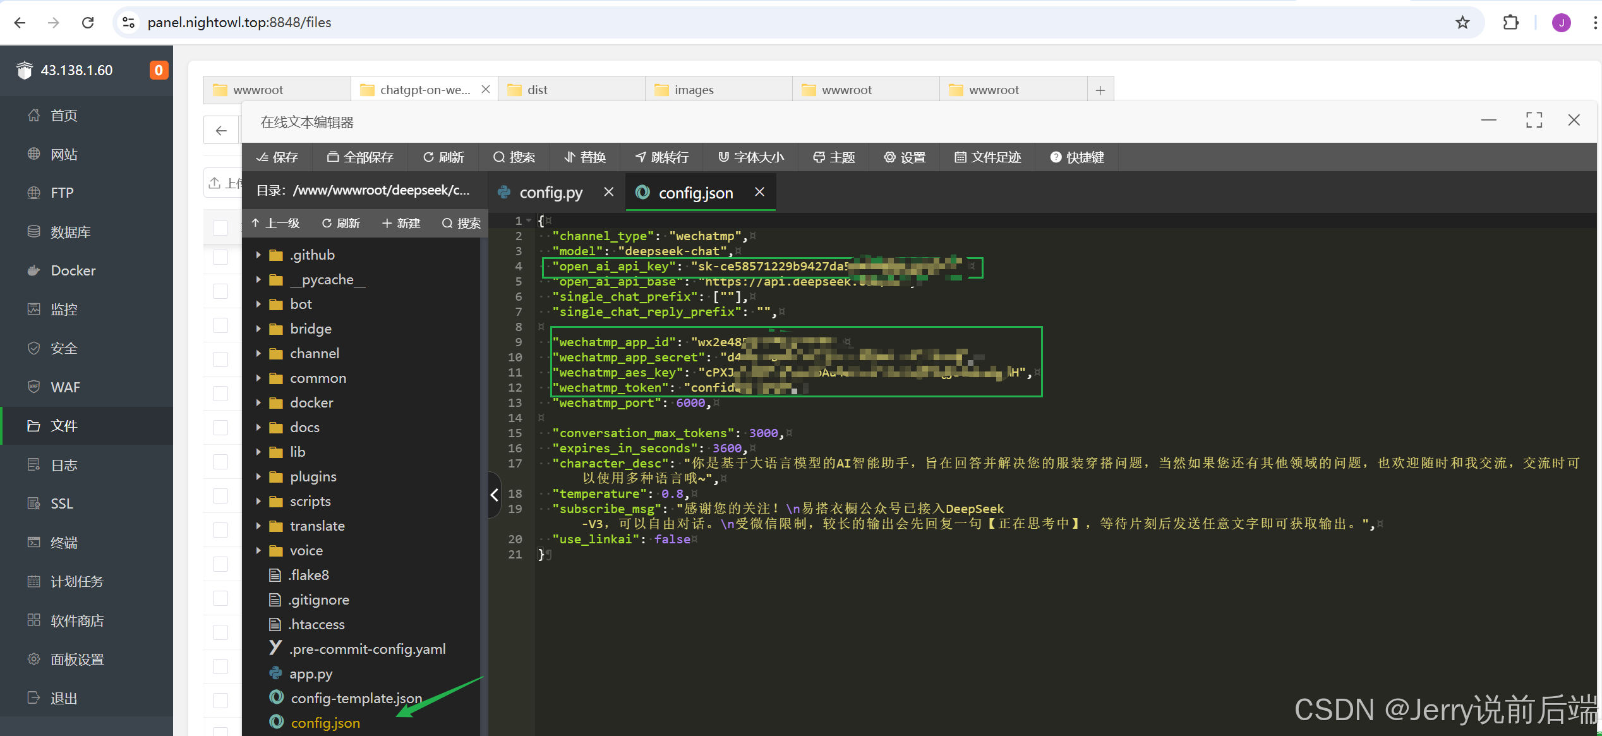
Task: Check the second row checkbox in file list
Action: [220, 257]
